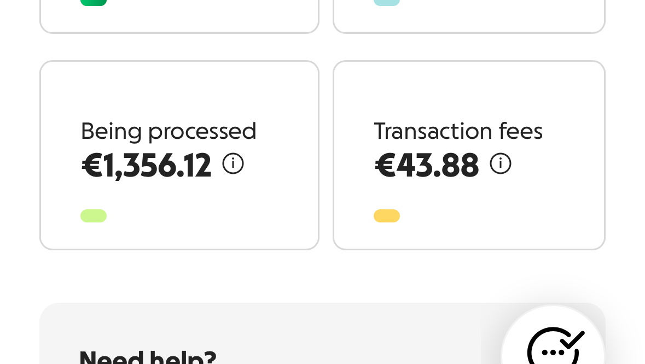The image size is (645, 364).
Task: Click the €43.88 amount
Action: click(427, 165)
